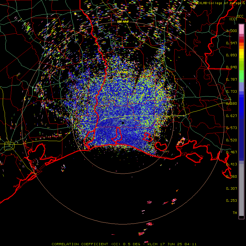The image size is (246, 246).
Task: Click the 100 NMI range ring label
Action: click(x=123, y=22)
